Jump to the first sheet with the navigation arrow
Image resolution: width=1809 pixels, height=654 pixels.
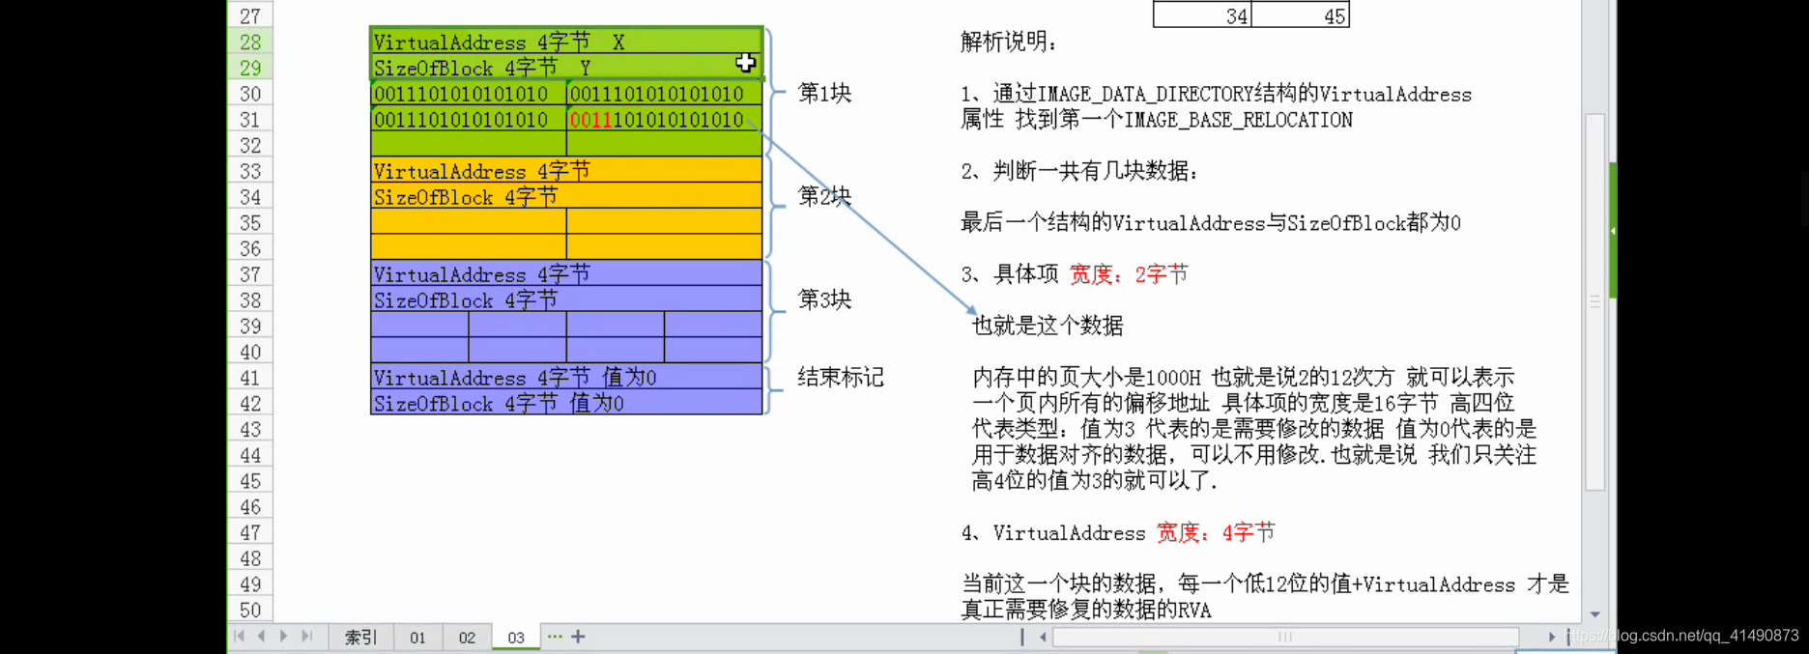pos(239,637)
